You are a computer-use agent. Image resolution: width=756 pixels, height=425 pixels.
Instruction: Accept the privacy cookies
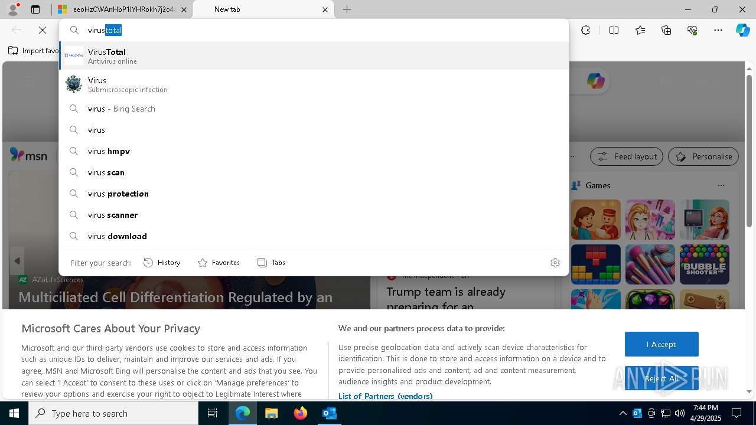point(661,344)
